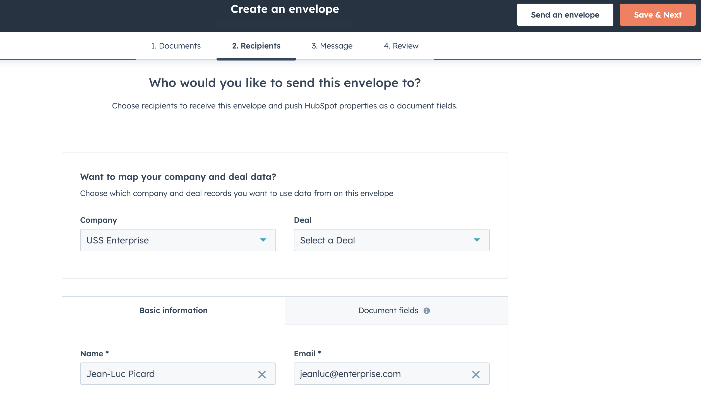
Task: Navigate to the Message step
Action: click(332, 46)
